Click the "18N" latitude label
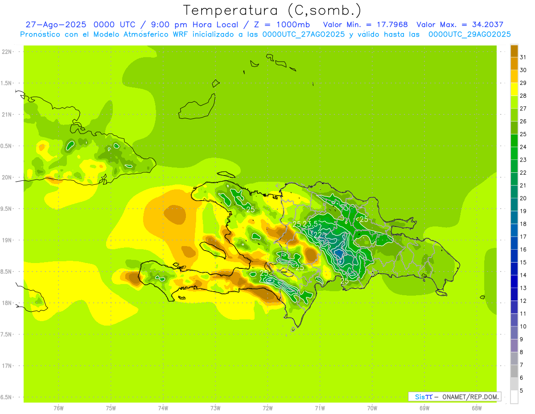 [7, 303]
